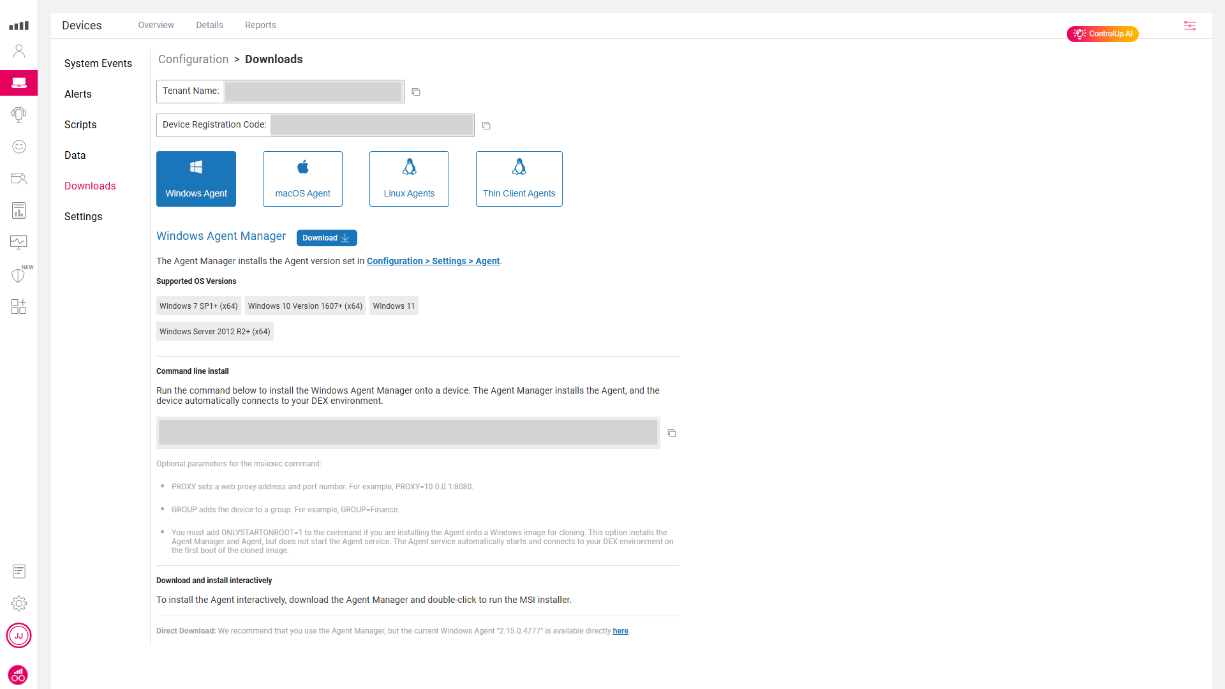This screenshot has width=1225, height=689.
Task: Click the Windows 11 tag
Action: pyautogui.click(x=394, y=306)
